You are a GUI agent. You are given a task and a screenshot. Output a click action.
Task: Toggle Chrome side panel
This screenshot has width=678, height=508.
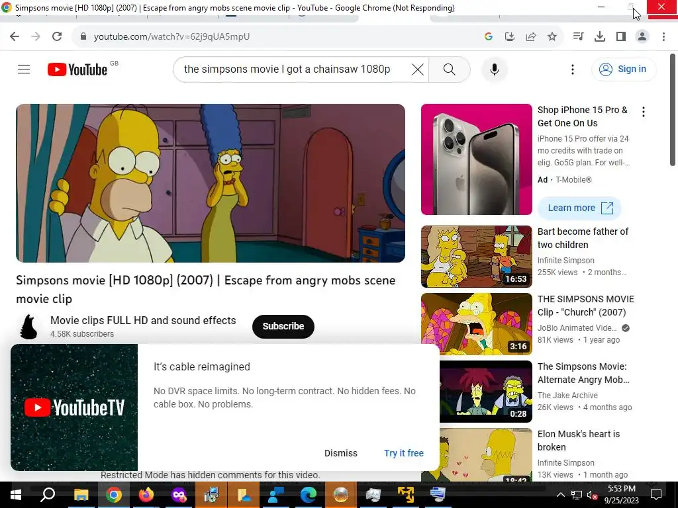pyautogui.click(x=620, y=37)
